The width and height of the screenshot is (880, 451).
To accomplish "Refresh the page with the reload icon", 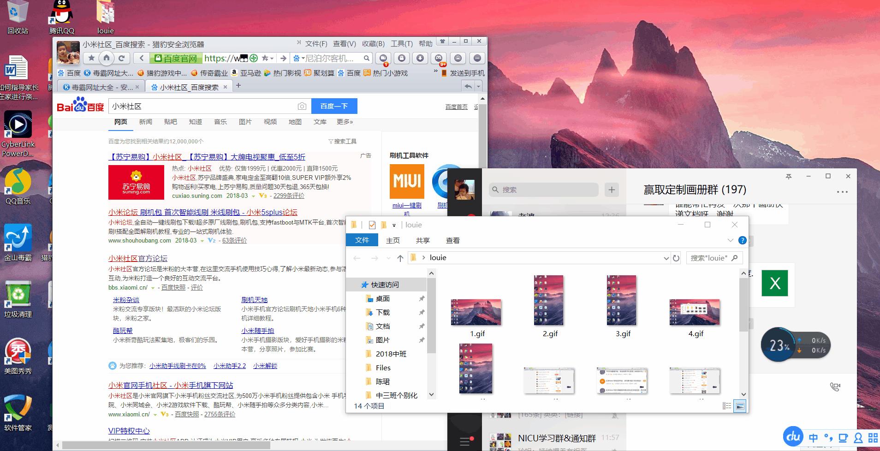I will 121,58.
